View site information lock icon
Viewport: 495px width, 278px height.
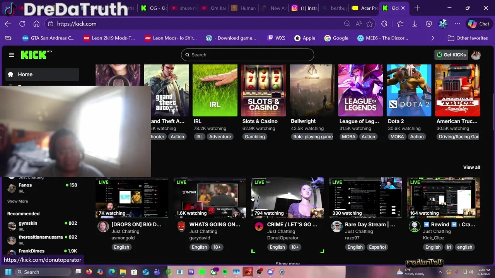click(x=51, y=24)
